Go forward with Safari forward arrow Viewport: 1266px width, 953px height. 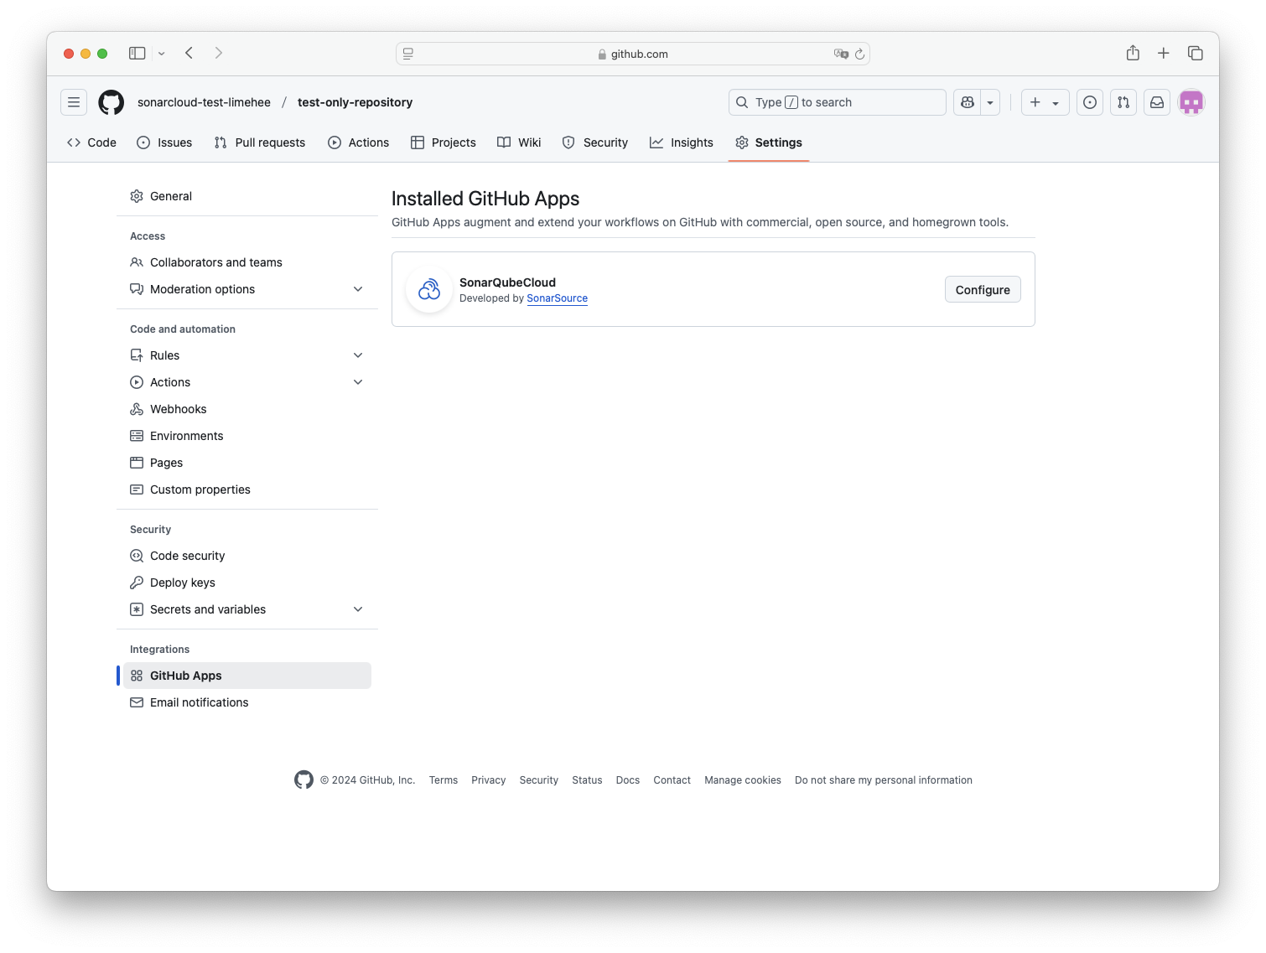pos(219,53)
